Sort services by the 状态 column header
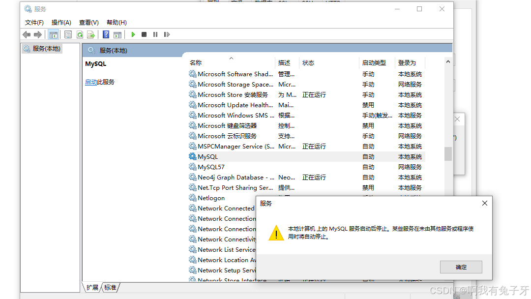Screen dimensions: 531x299 coord(329,62)
